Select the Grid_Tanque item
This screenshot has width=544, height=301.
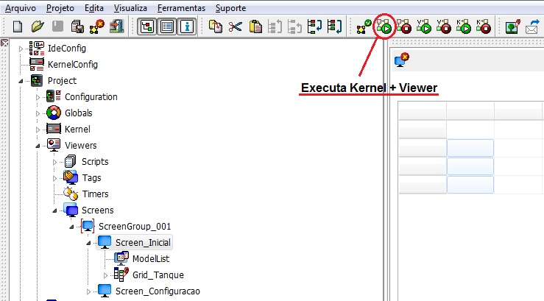click(x=158, y=275)
